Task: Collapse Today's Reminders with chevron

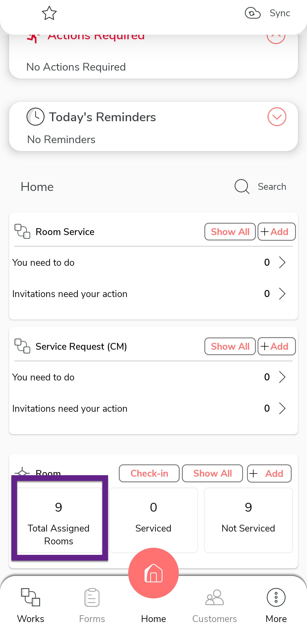Action: [277, 117]
